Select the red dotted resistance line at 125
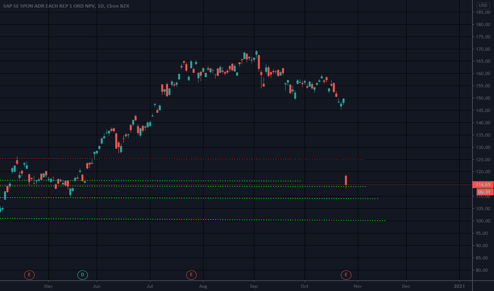The width and height of the screenshot is (494, 291). pos(182,159)
